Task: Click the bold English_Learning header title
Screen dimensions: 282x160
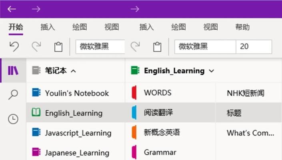Action: (x=174, y=71)
